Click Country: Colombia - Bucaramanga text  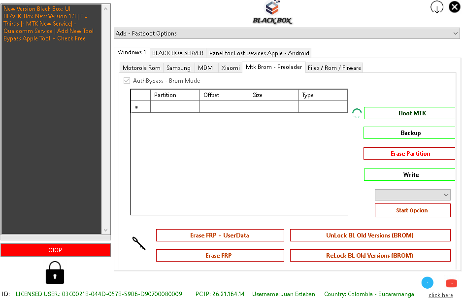(369, 294)
